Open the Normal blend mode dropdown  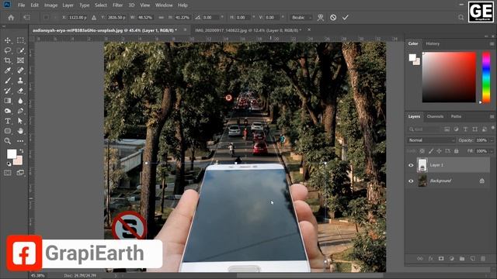click(x=431, y=140)
